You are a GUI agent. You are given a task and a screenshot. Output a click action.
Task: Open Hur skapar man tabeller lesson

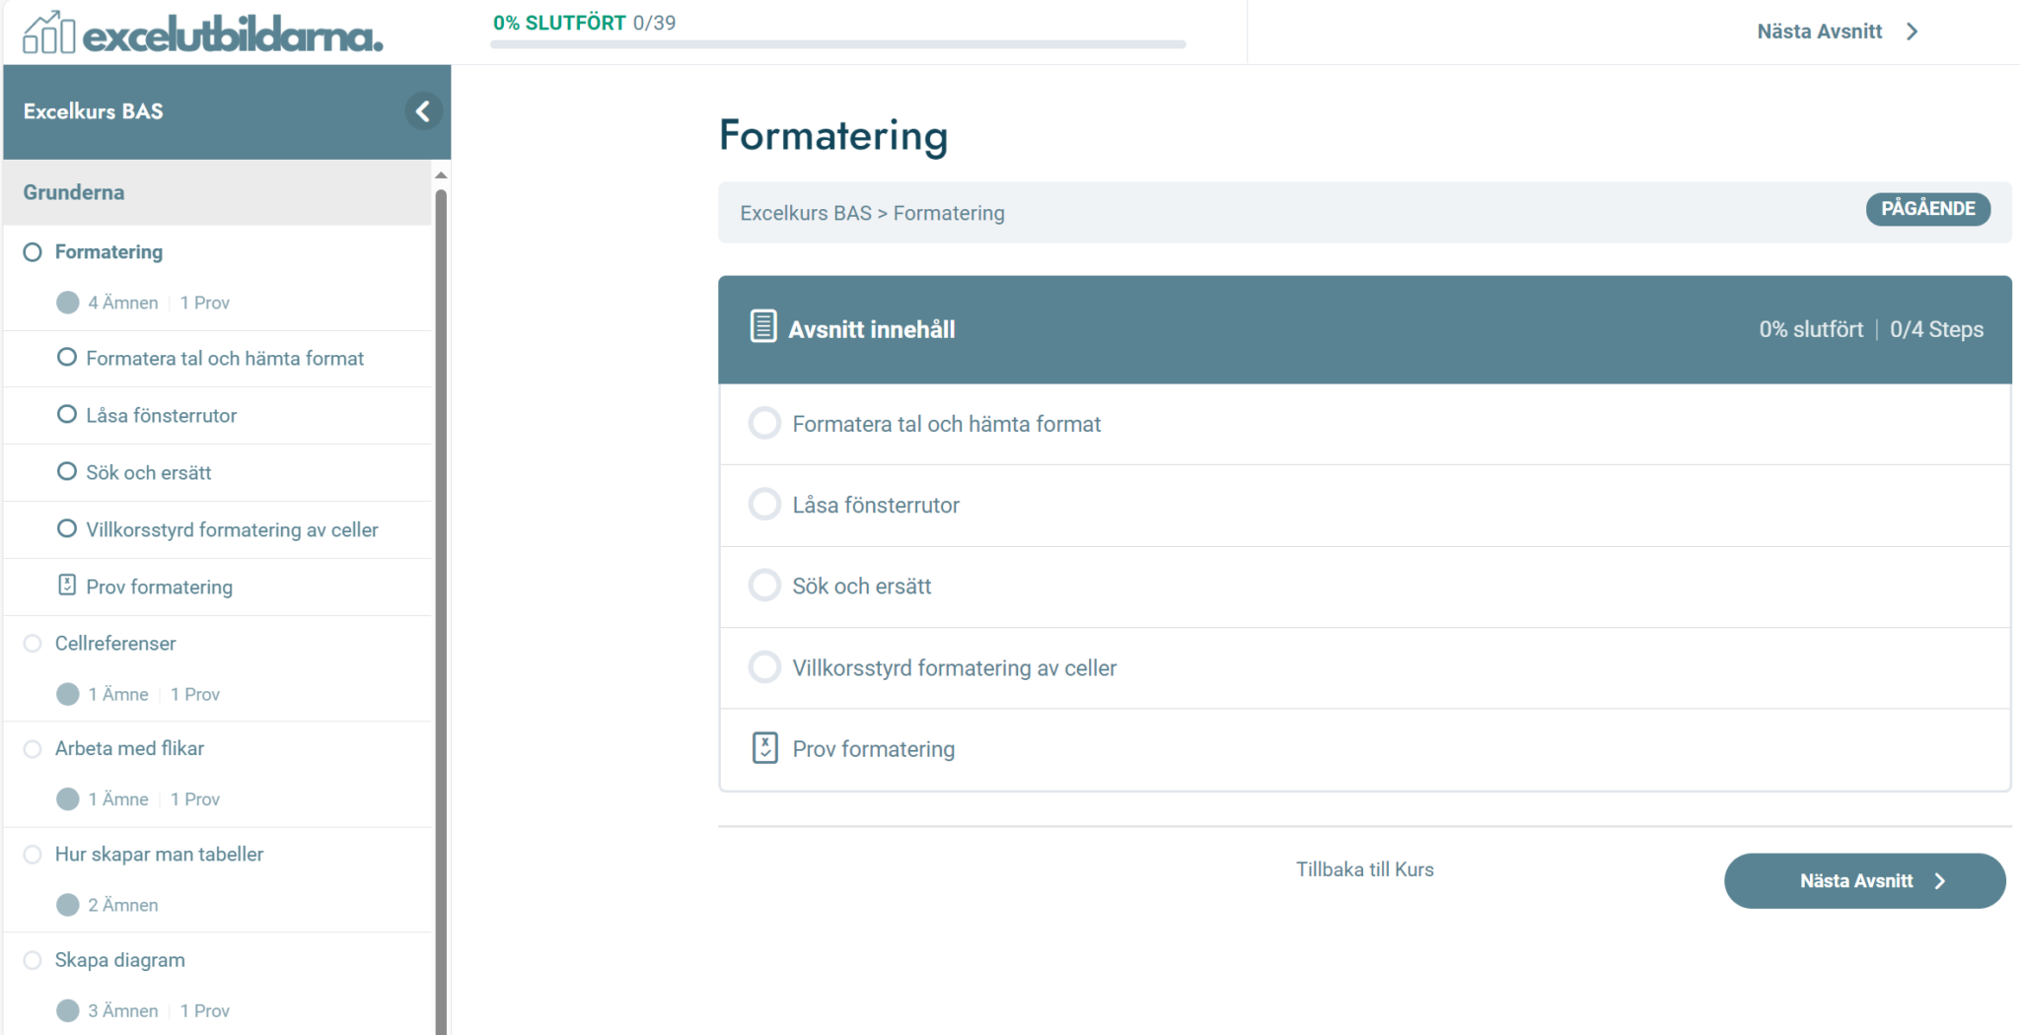pos(159,855)
